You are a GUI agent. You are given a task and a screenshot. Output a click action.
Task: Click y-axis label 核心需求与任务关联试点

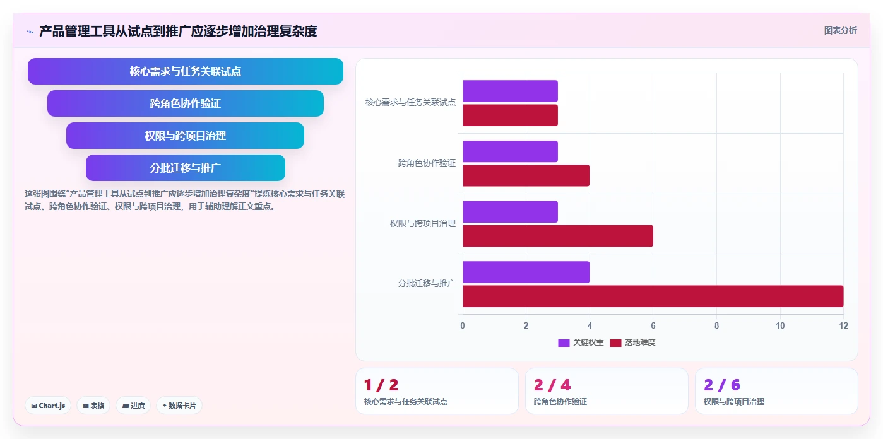pos(410,102)
